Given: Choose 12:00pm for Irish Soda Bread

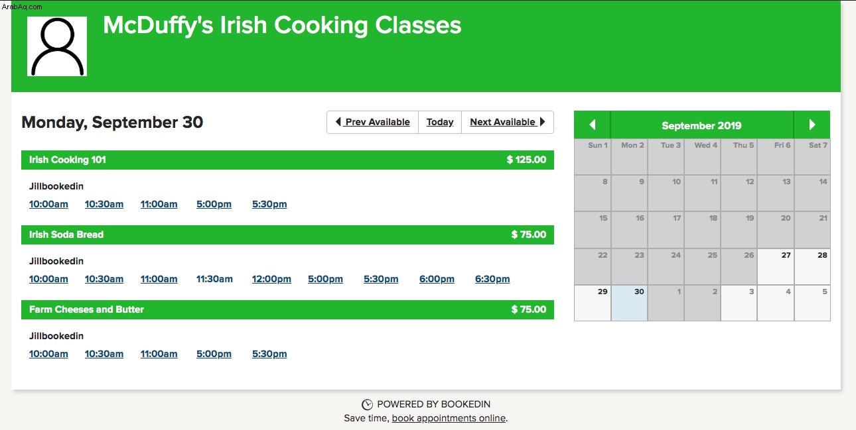Looking at the screenshot, I should tap(271, 279).
